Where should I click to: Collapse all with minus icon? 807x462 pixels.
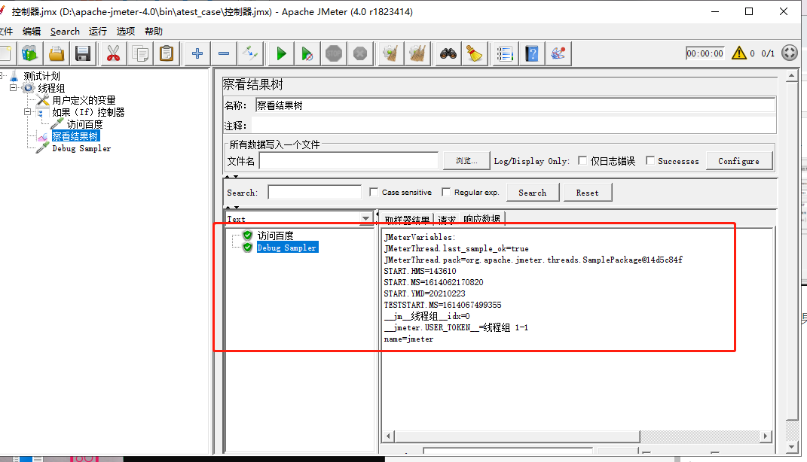click(x=224, y=53)
